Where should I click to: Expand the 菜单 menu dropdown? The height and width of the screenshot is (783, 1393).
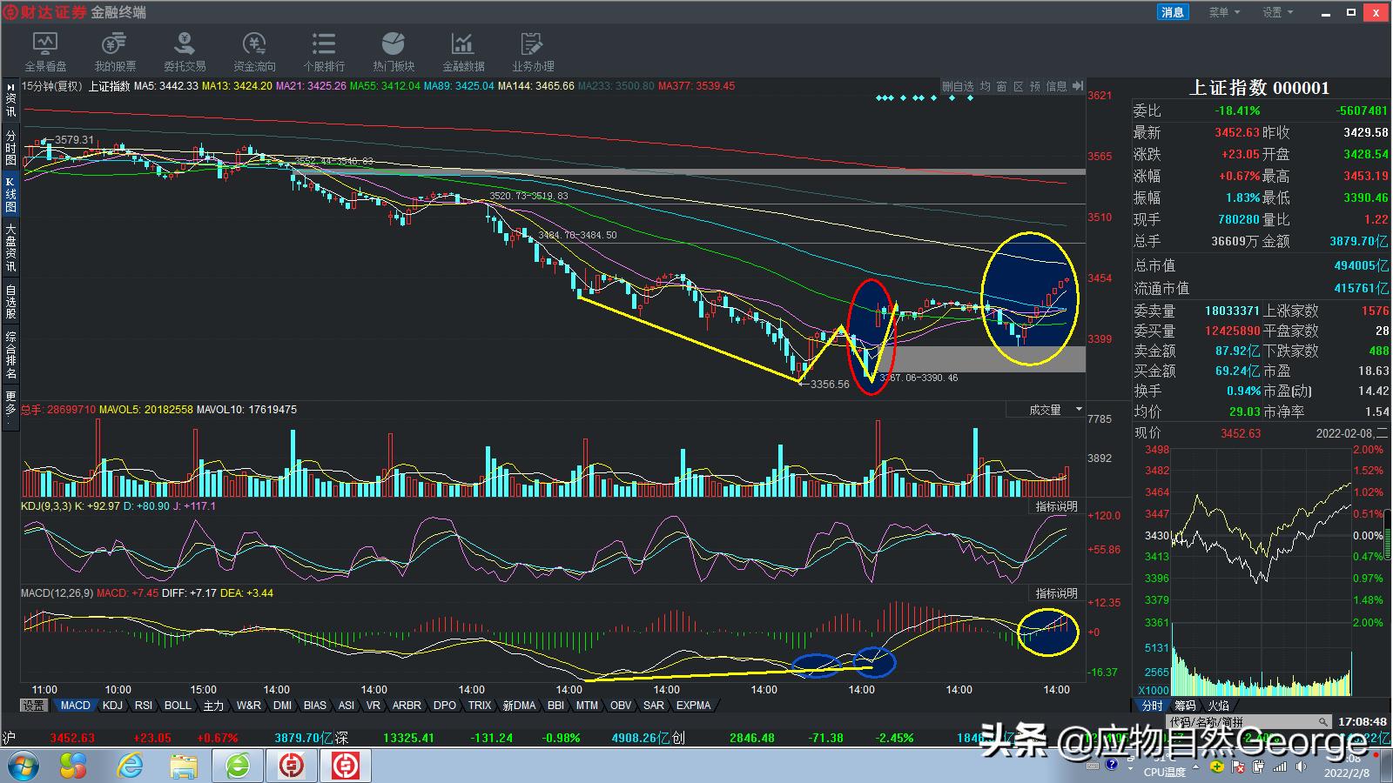click(1222, 11)
